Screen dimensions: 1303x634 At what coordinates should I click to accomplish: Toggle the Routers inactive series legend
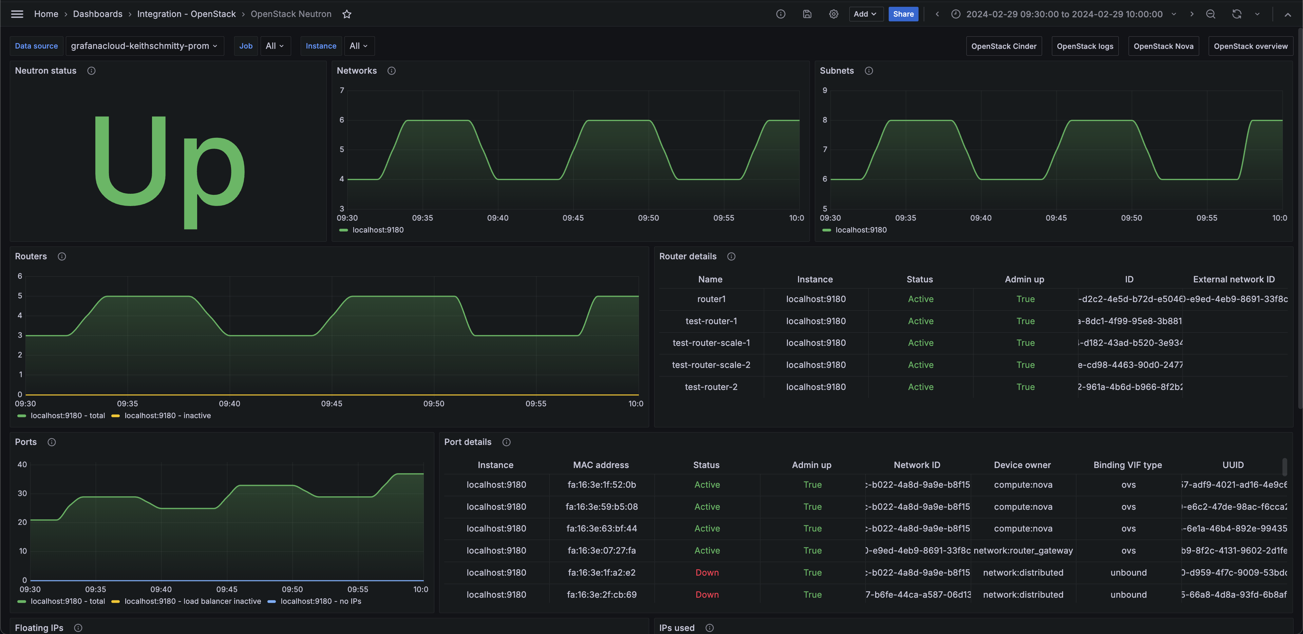167,416
